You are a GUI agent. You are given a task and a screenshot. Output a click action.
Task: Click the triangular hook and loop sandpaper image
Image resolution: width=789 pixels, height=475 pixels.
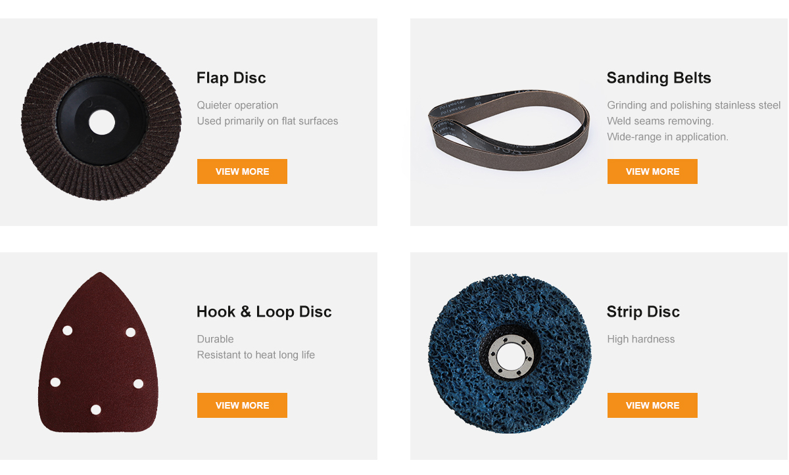click(99, 353)
